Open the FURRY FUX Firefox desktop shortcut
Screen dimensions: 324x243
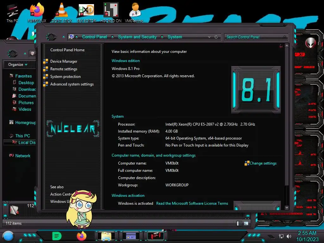(37, 13)
